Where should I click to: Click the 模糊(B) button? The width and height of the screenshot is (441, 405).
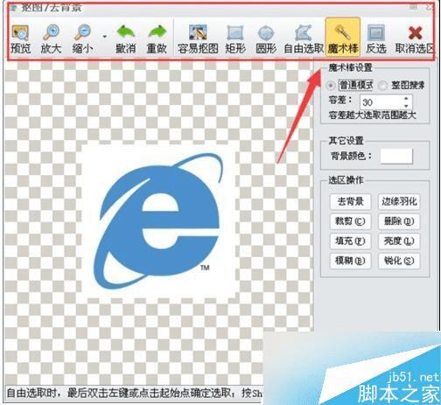tap(350, 261)
